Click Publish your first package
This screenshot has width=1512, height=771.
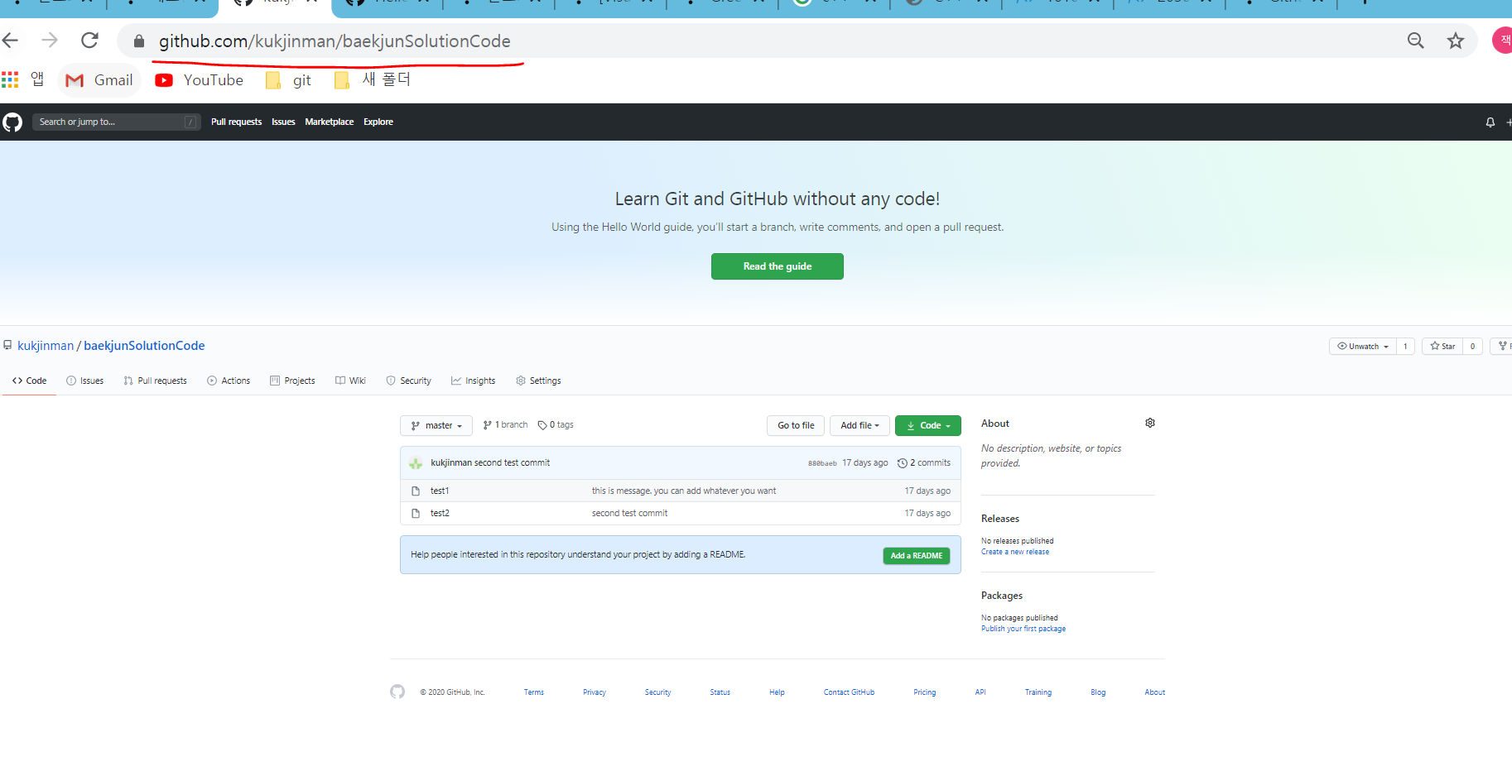(1023, 629)
